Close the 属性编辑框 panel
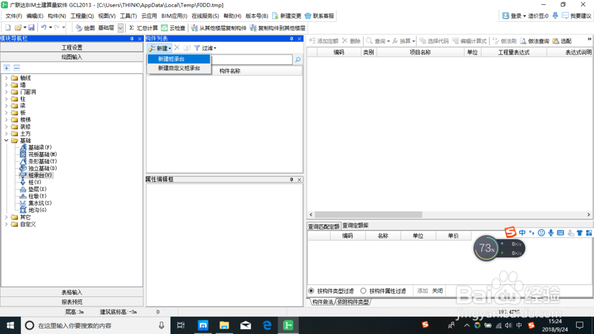 [x=299, y=179]
